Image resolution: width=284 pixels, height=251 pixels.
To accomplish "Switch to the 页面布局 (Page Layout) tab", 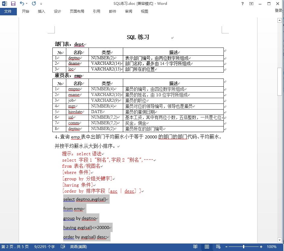I will click(77, 11).
